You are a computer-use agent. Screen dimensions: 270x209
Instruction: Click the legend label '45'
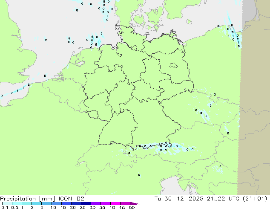click(122, 207)
